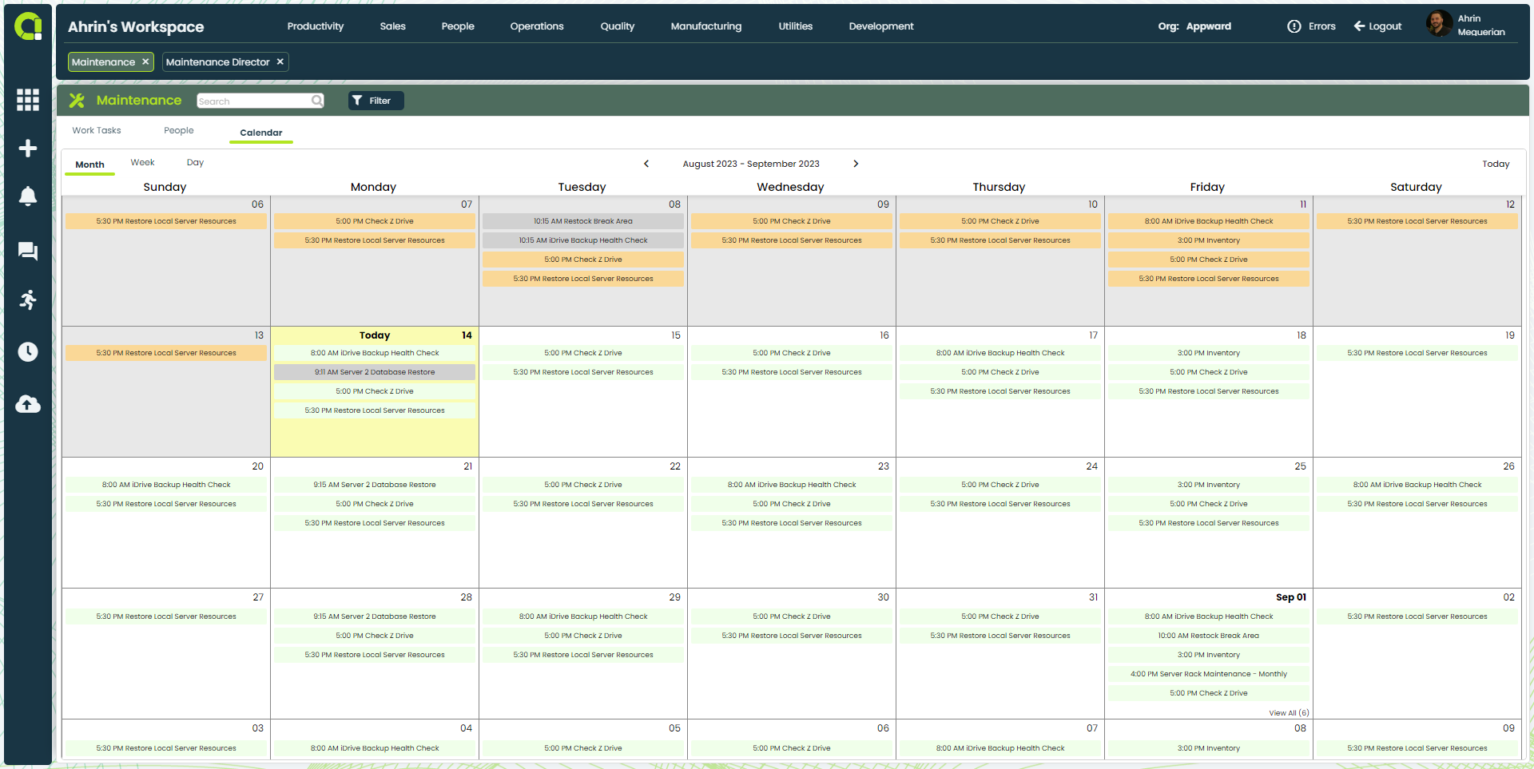This screenshot has height=769, width=1534.
Task: Go to previous month arrow
Action: [646, 164]
